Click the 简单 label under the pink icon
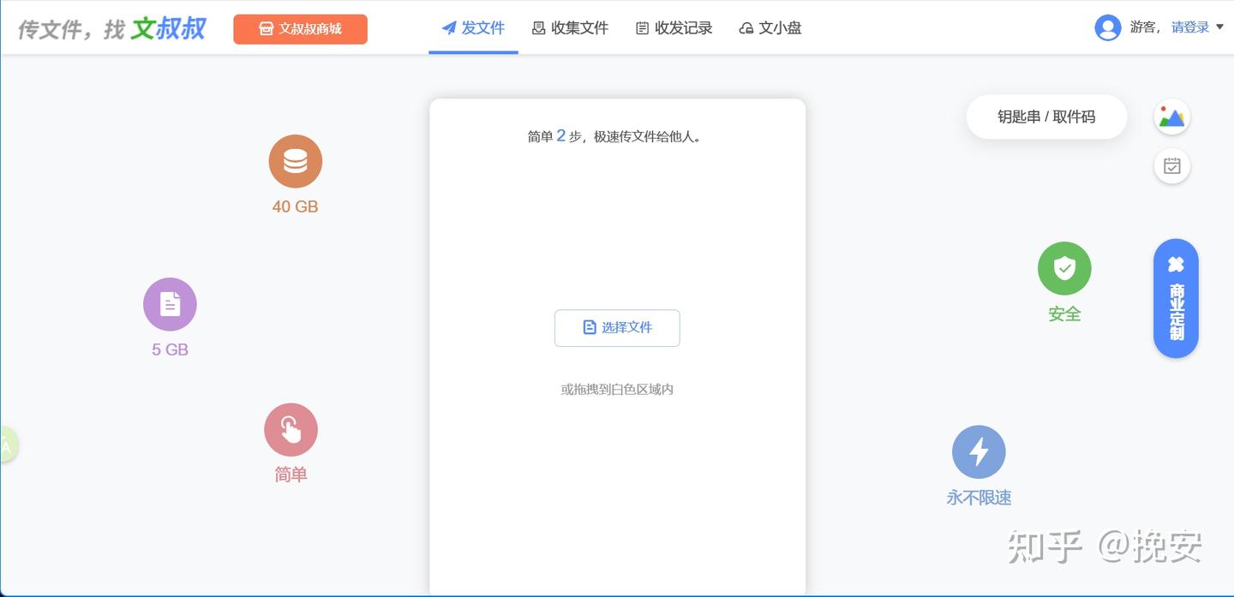 point(291,475)
